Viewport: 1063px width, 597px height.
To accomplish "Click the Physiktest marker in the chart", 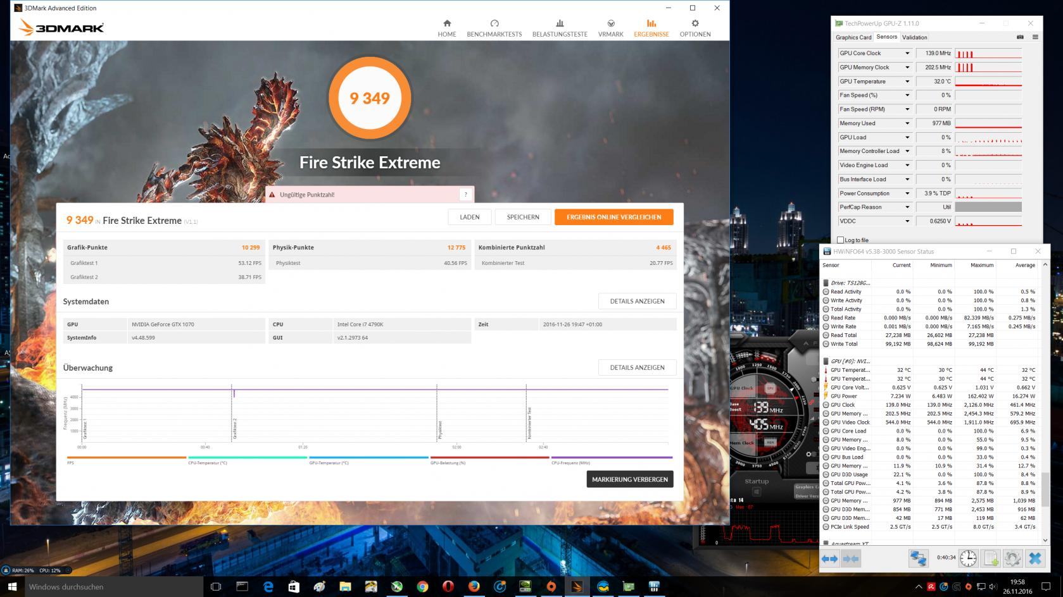I will 440,430.
